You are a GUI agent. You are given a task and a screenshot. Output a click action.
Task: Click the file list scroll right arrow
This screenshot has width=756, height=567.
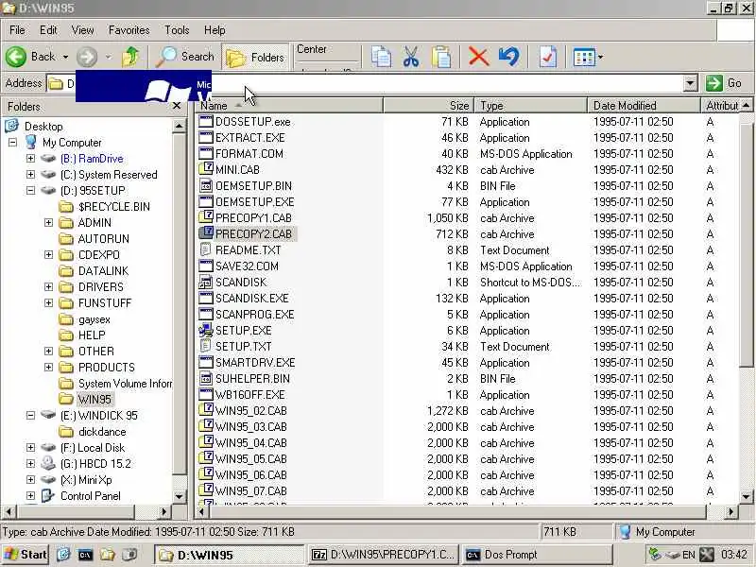click(730, 512)
